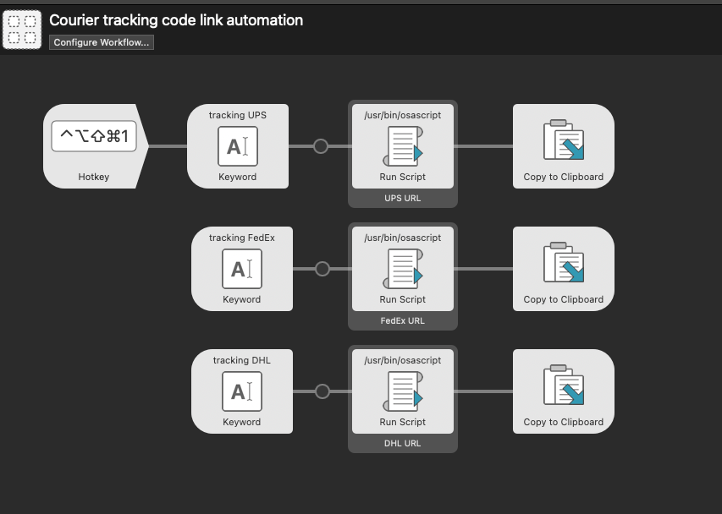This screenshot has width=722, height=514.
Task: Click /usr/bin/osascript text above FedEx URL
Action: tap(403, 238)
